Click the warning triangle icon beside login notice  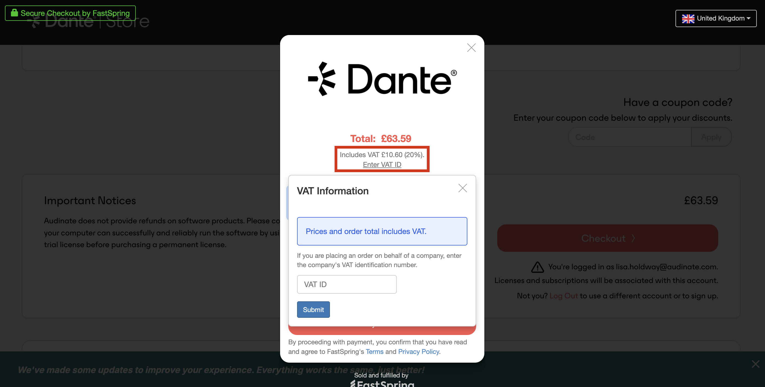pyautogui.click(x=537, y=267)
